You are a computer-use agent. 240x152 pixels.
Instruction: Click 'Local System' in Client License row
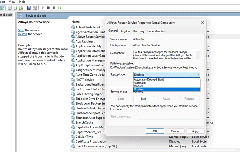tap(200, 146)
